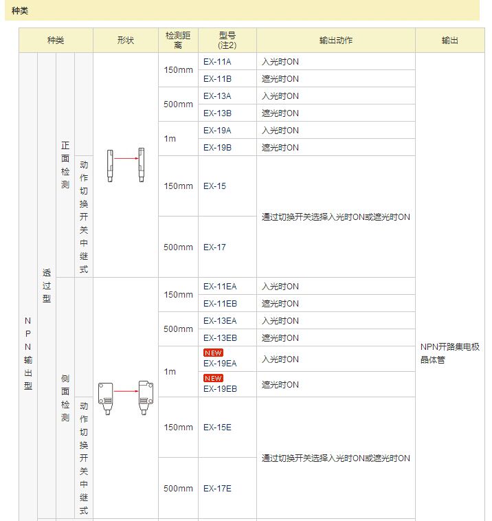492x521 pixels.
Task: Click model EX-15 in table
Action: 214,186
